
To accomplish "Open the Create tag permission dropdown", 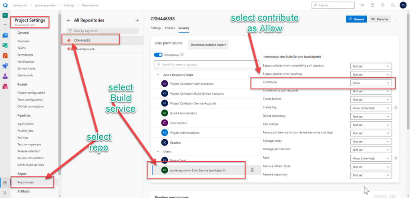I will [x=371, y=108].
